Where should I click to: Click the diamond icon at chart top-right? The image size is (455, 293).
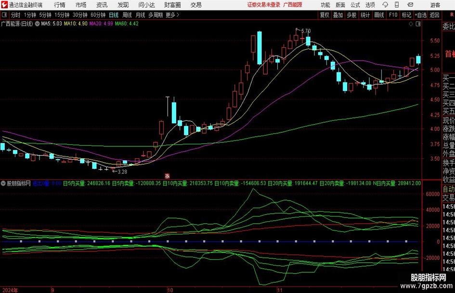[411, 24]
